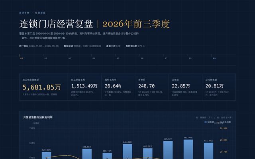The width and height of the screenshot is (255, 159).
Task: Click the 650万 left axis label
Action: (32, 143)
